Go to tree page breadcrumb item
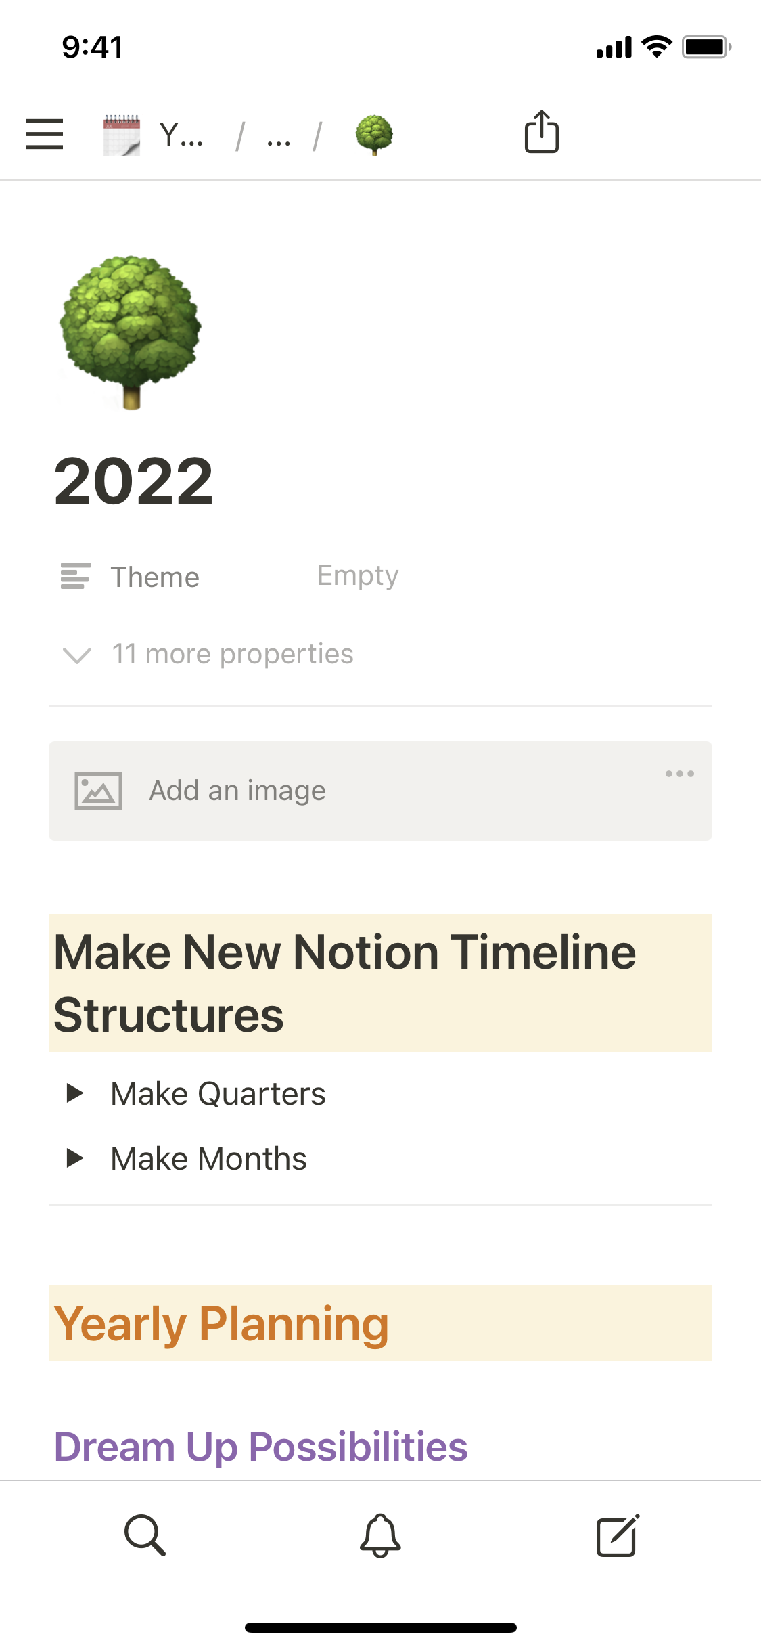 (x=374, y=135)
